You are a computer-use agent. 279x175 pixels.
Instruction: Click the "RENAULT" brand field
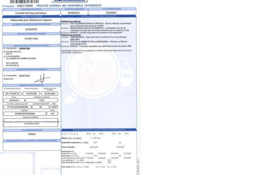coord(14,100)
